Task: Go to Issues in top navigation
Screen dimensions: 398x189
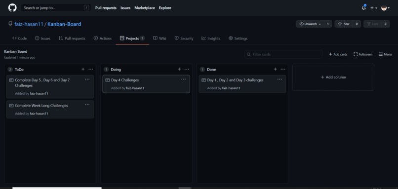Action: (125, 8)
